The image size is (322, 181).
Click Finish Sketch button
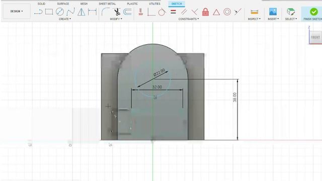click(x=312, y=14)
